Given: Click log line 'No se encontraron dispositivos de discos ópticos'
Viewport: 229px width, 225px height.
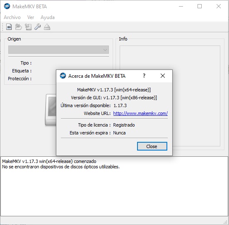Looking at the screenshot, I should (61, 167).
